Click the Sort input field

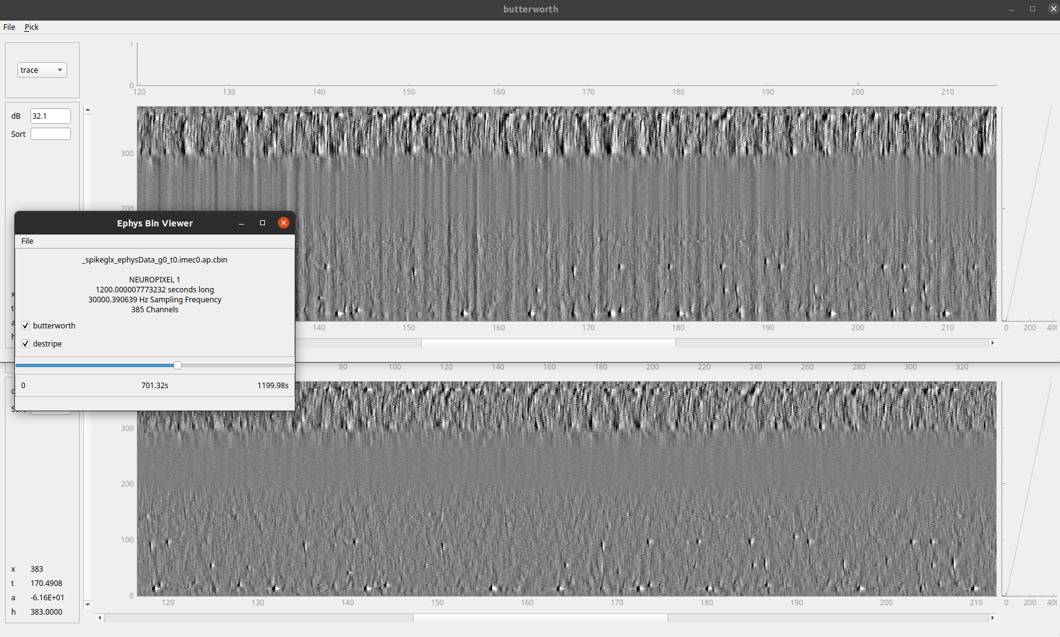click(50, 134)
